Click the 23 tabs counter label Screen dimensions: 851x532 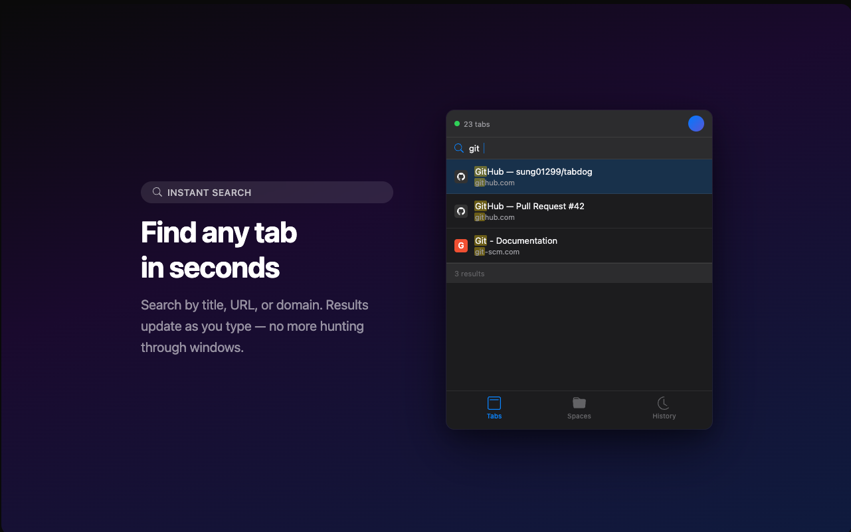(x=476, y=124)
